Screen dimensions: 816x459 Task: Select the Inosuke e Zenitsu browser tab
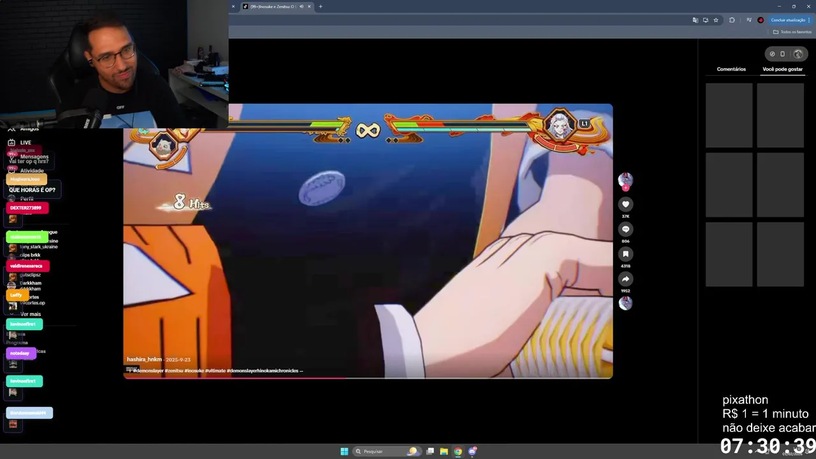coord(277,6)
